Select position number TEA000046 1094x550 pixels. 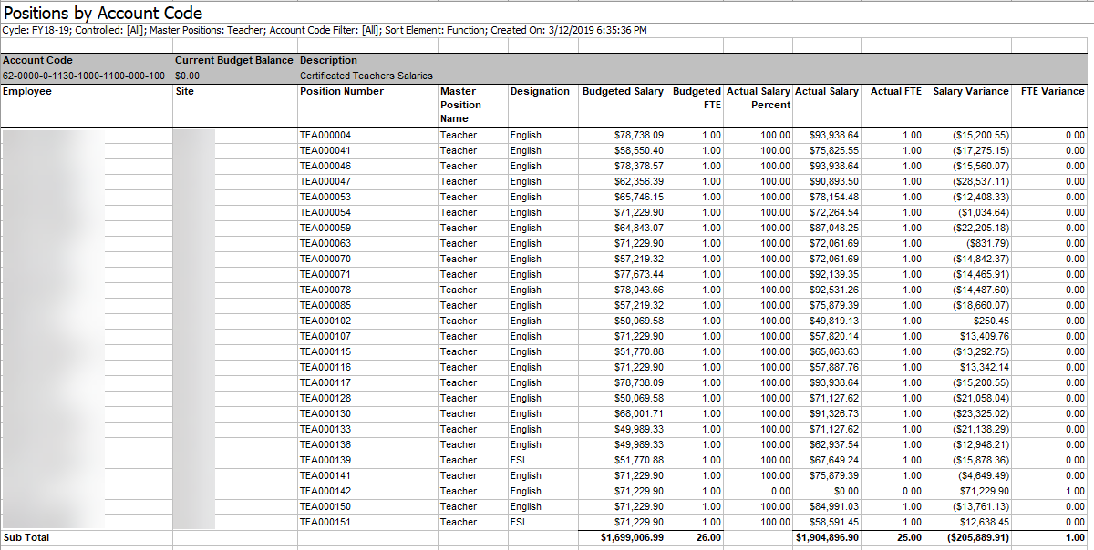coord(325,167)
